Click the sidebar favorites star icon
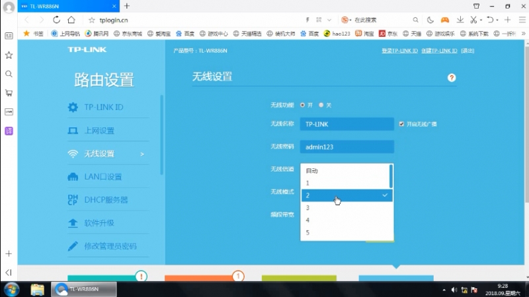Viewport: 529px width, 297px height. coord(9,55)
